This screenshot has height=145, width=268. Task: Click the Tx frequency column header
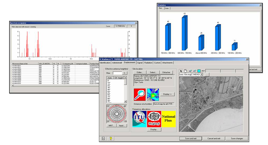click(x=68, y=64)
